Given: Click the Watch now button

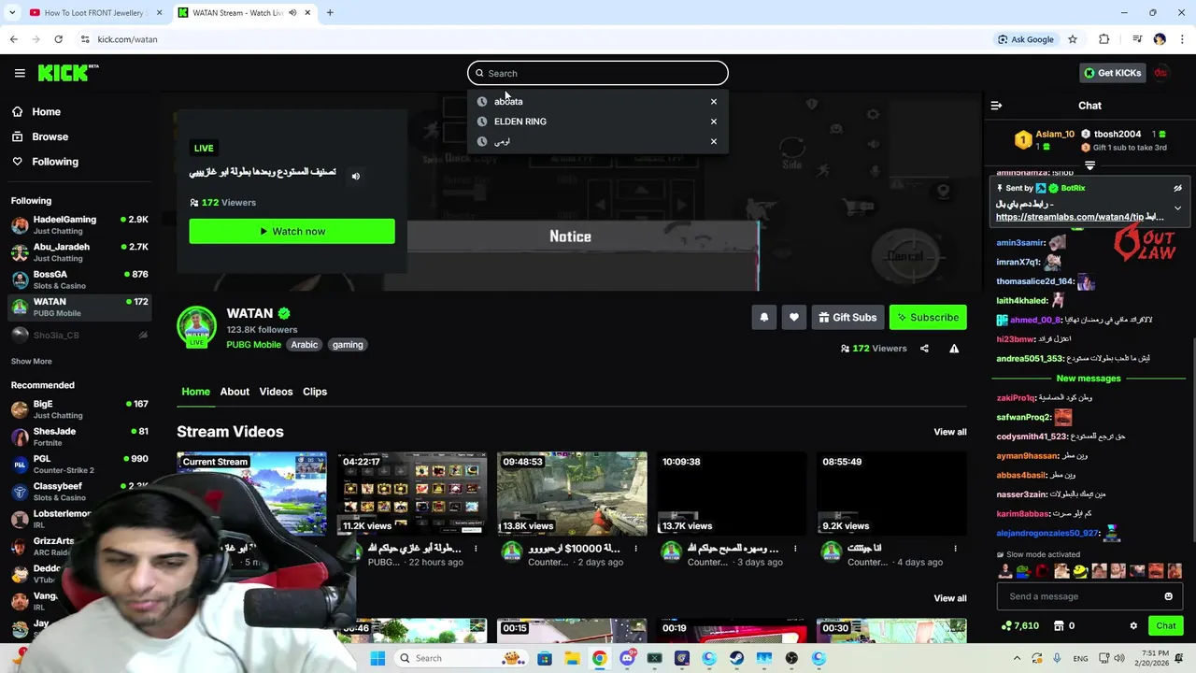Looking at the screenshot, I should [x=292, y=231].
